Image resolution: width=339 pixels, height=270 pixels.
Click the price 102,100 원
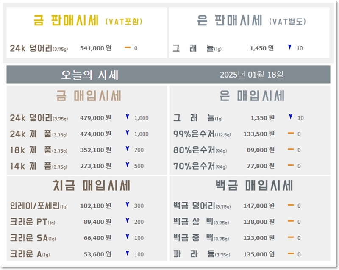[96, 206]
